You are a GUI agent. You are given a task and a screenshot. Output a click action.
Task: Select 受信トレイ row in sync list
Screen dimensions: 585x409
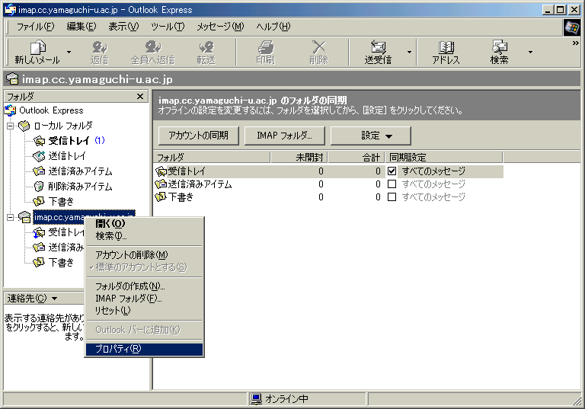pos(328,171)
